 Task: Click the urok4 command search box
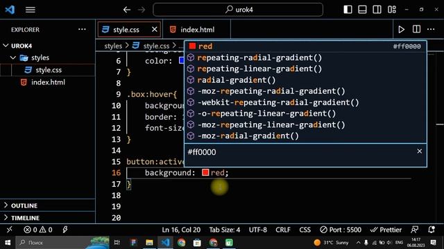coord(238,10)
